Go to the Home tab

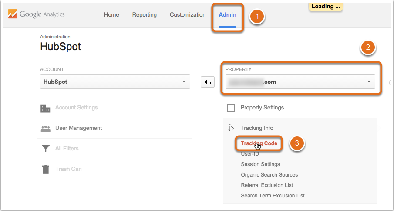[111, 14]
